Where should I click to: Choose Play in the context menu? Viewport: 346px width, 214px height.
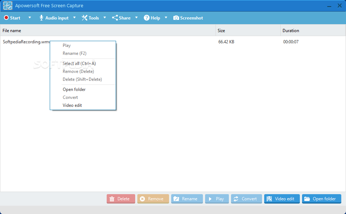(83, 45)
